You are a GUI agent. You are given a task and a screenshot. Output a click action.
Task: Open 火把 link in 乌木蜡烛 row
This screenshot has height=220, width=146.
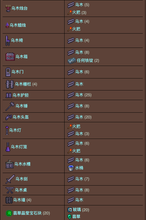pos(76,29)
